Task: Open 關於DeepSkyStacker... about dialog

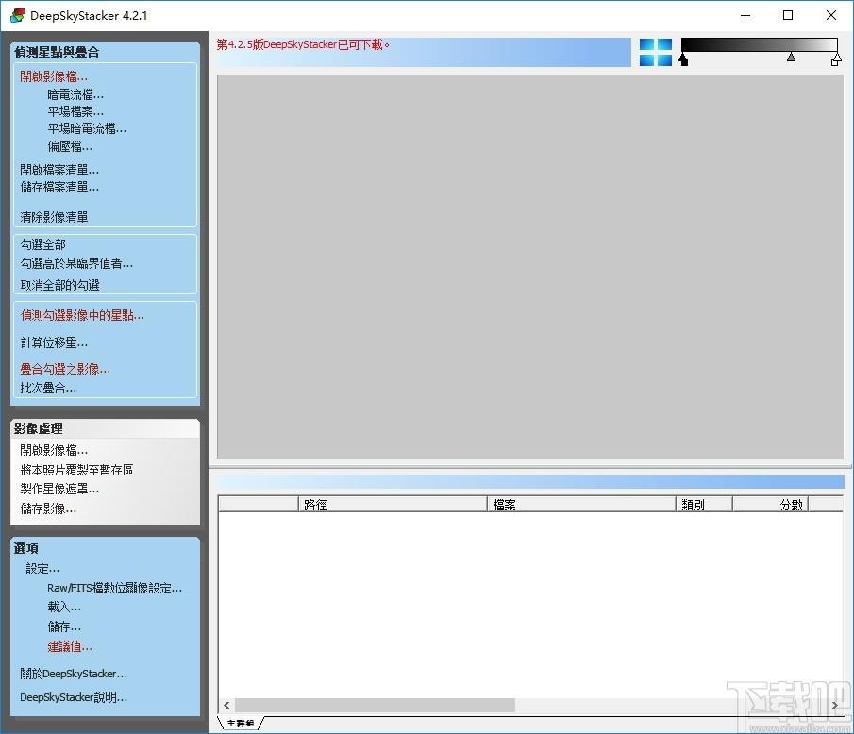Action: pos(74,674)
